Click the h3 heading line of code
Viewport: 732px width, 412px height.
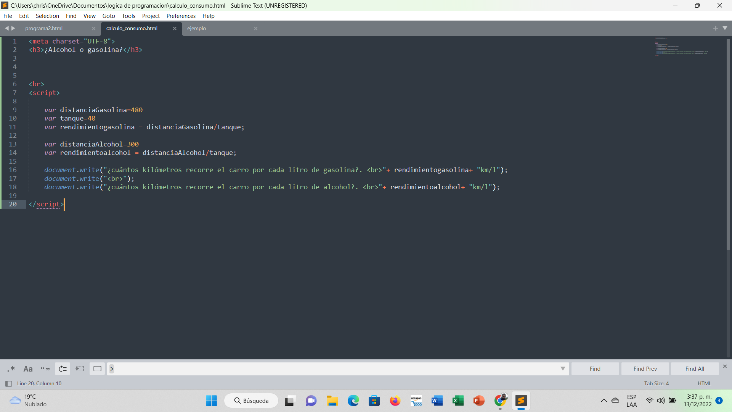coord(85,50)
